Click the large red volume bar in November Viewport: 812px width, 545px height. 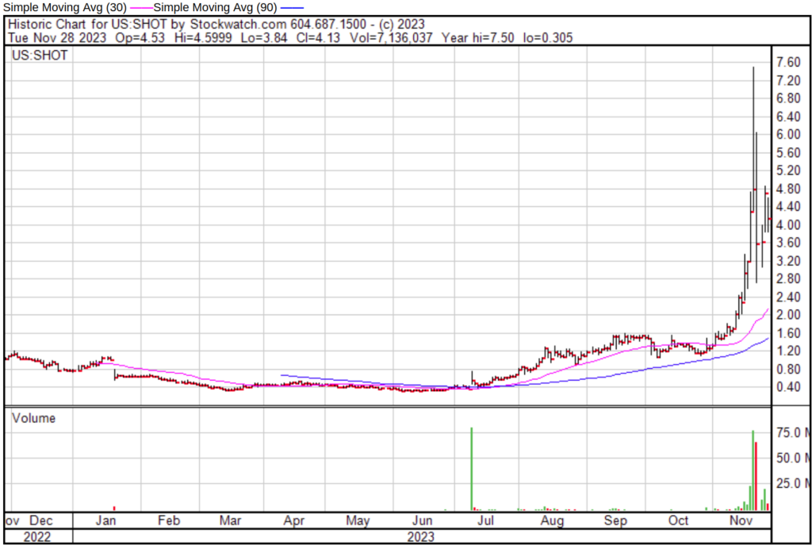[x=756, y=476]
